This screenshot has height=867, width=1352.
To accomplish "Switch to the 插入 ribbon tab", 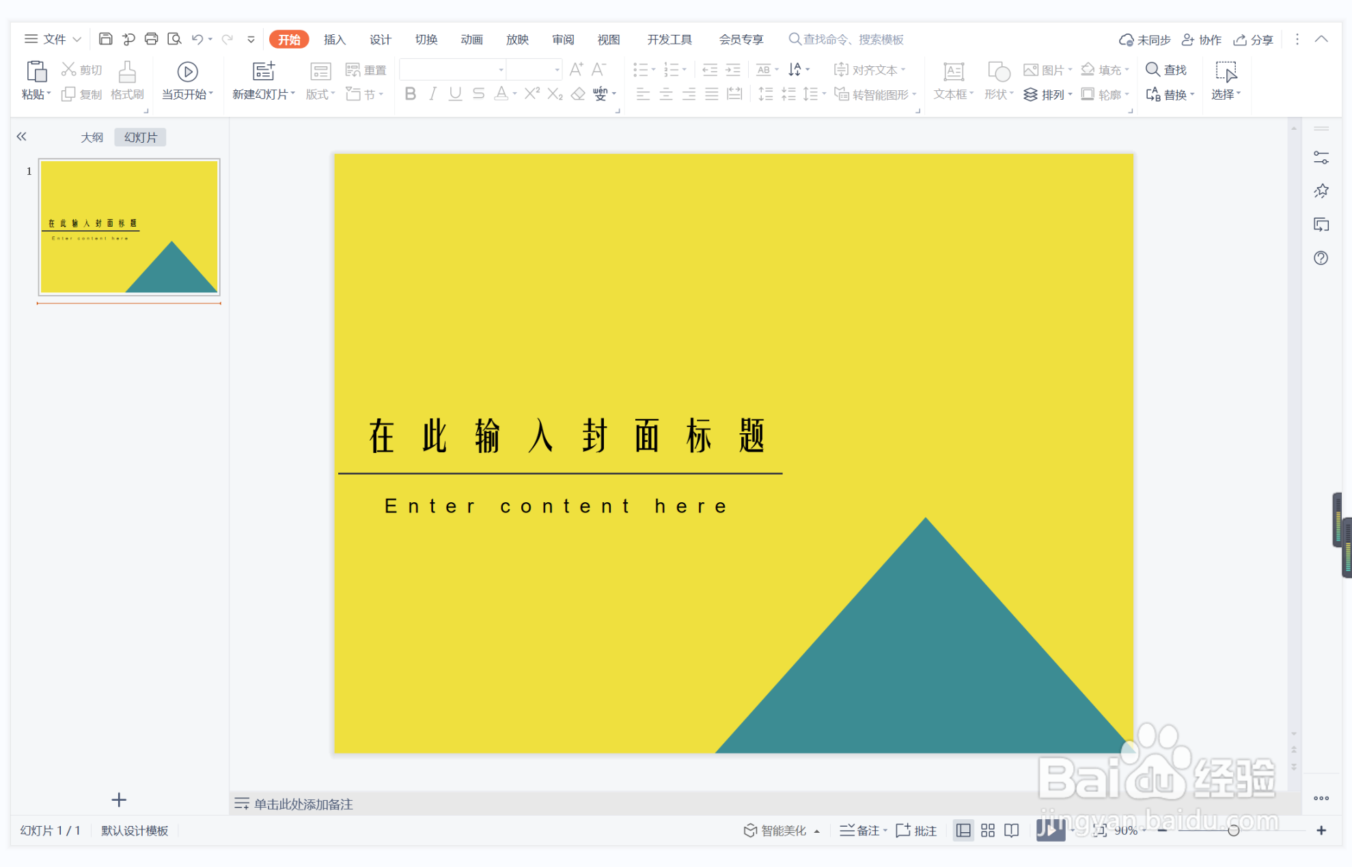I will 333,39.
